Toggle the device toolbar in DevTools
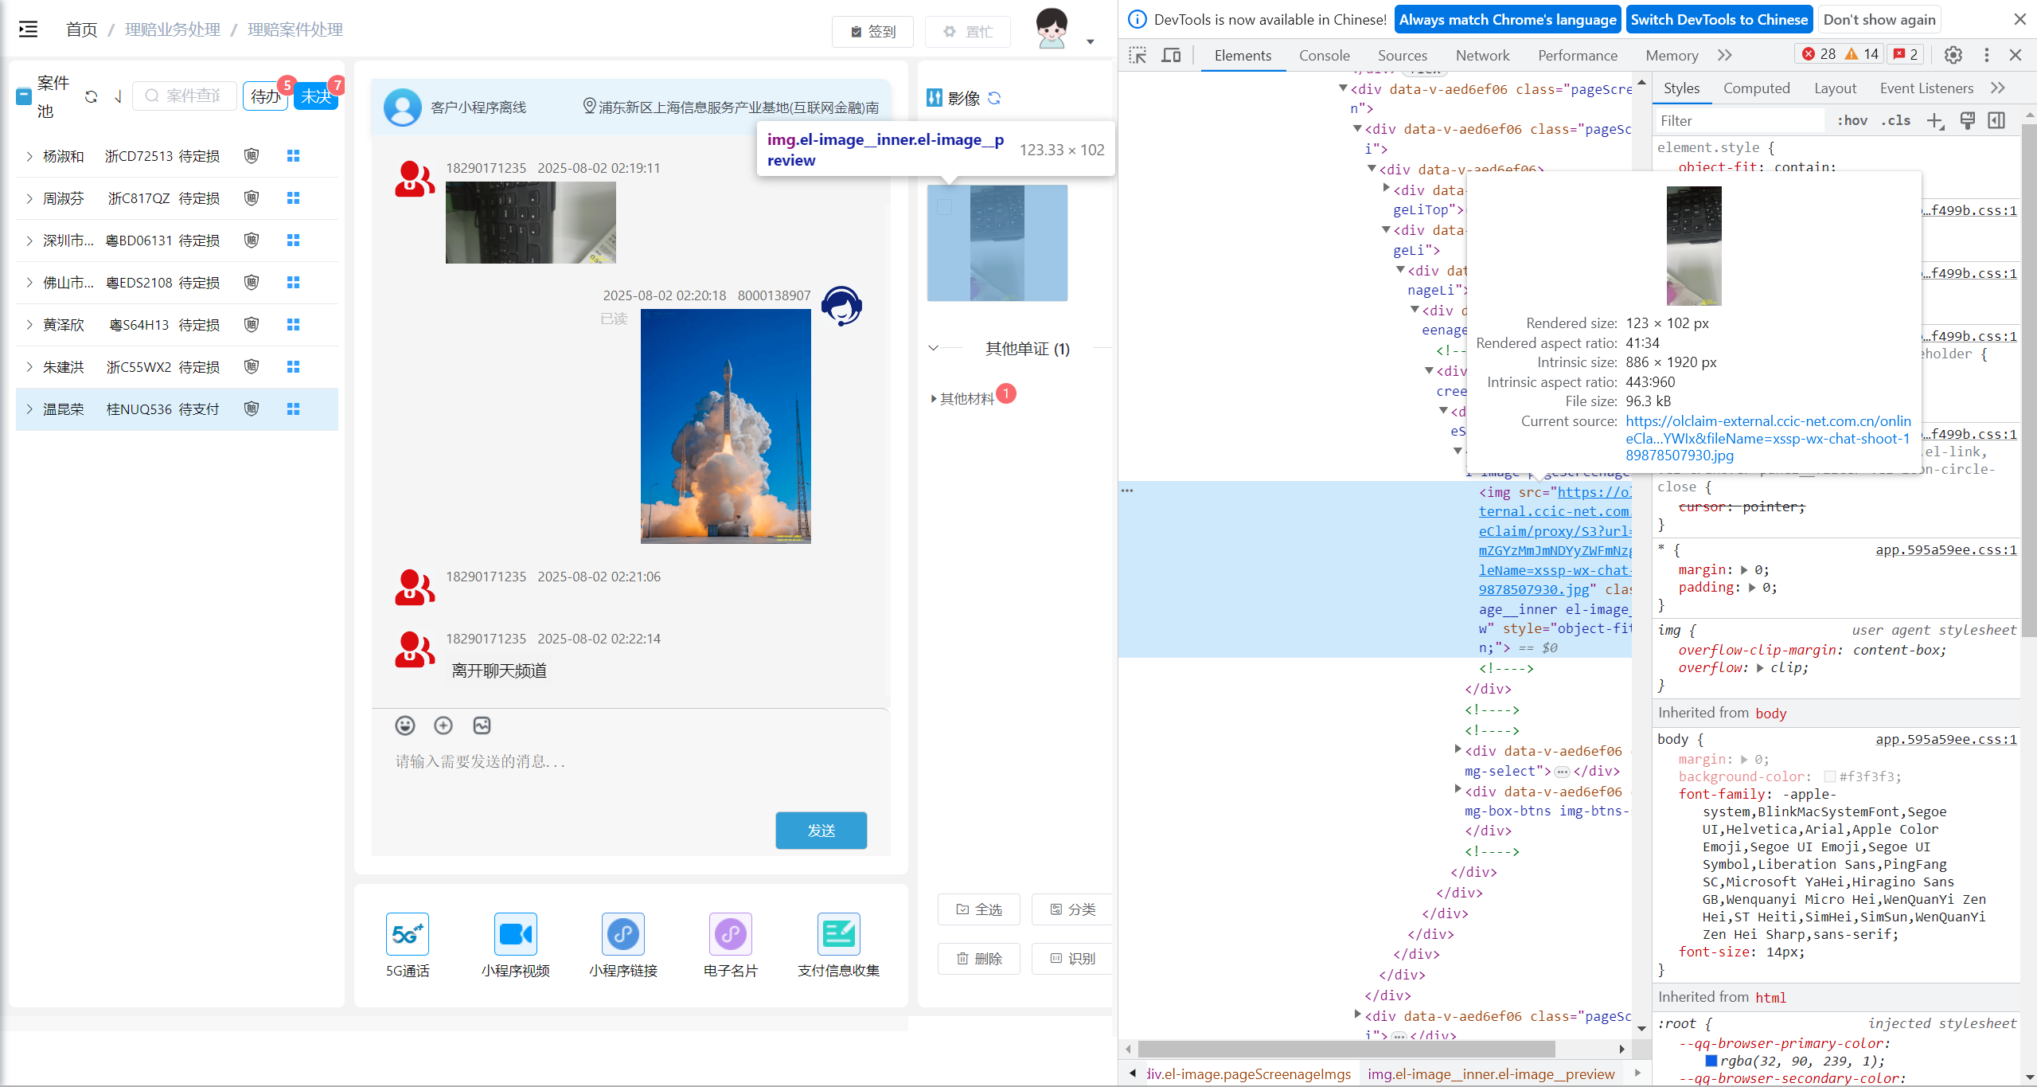 [x=1171, y=55]
